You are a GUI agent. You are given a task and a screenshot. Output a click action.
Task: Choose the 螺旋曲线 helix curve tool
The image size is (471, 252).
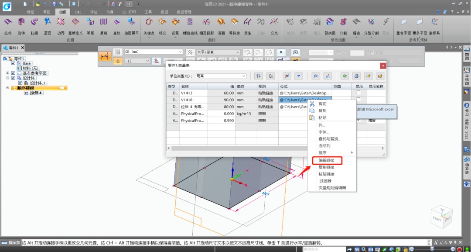(x=190, y=22)
